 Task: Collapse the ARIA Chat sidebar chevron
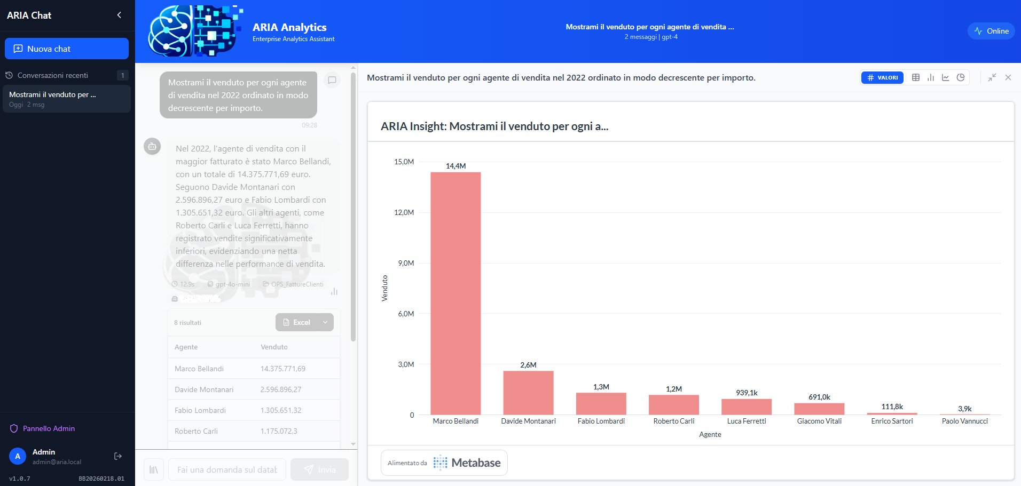pyautogui.click(x=119, y=15)
